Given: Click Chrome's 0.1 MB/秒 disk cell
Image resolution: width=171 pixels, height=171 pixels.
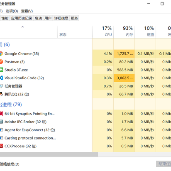Looking at the screenshot, I should click(145, 54).
